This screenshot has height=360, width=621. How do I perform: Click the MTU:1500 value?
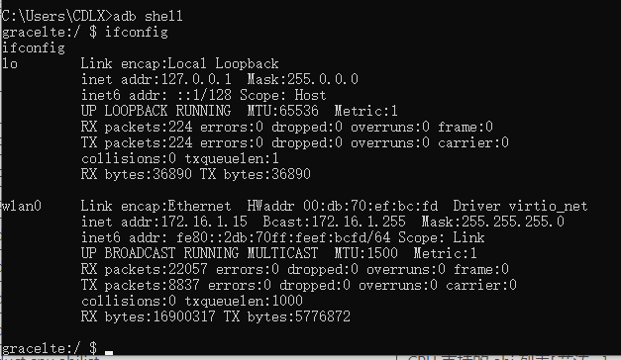[365, 253]
